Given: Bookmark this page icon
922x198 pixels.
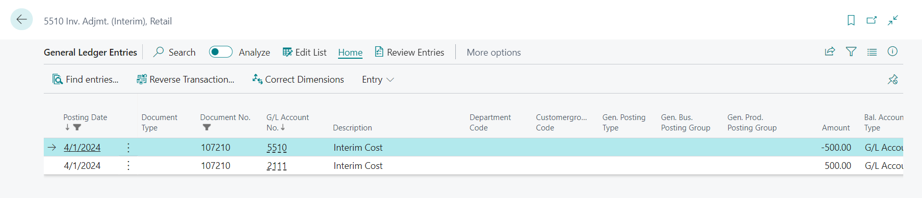Looking at the screenshot, I should pos(851,20).
